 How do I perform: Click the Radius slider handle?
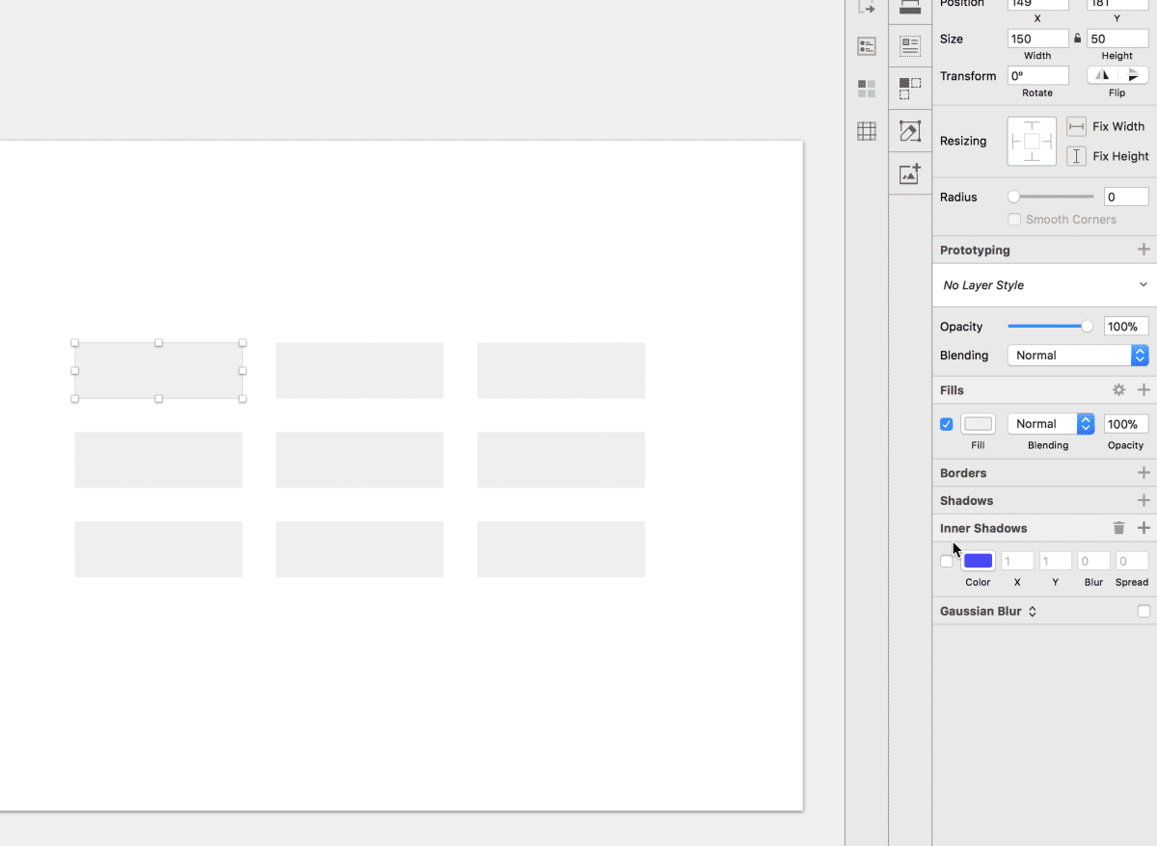click(x=1013, y=197)
